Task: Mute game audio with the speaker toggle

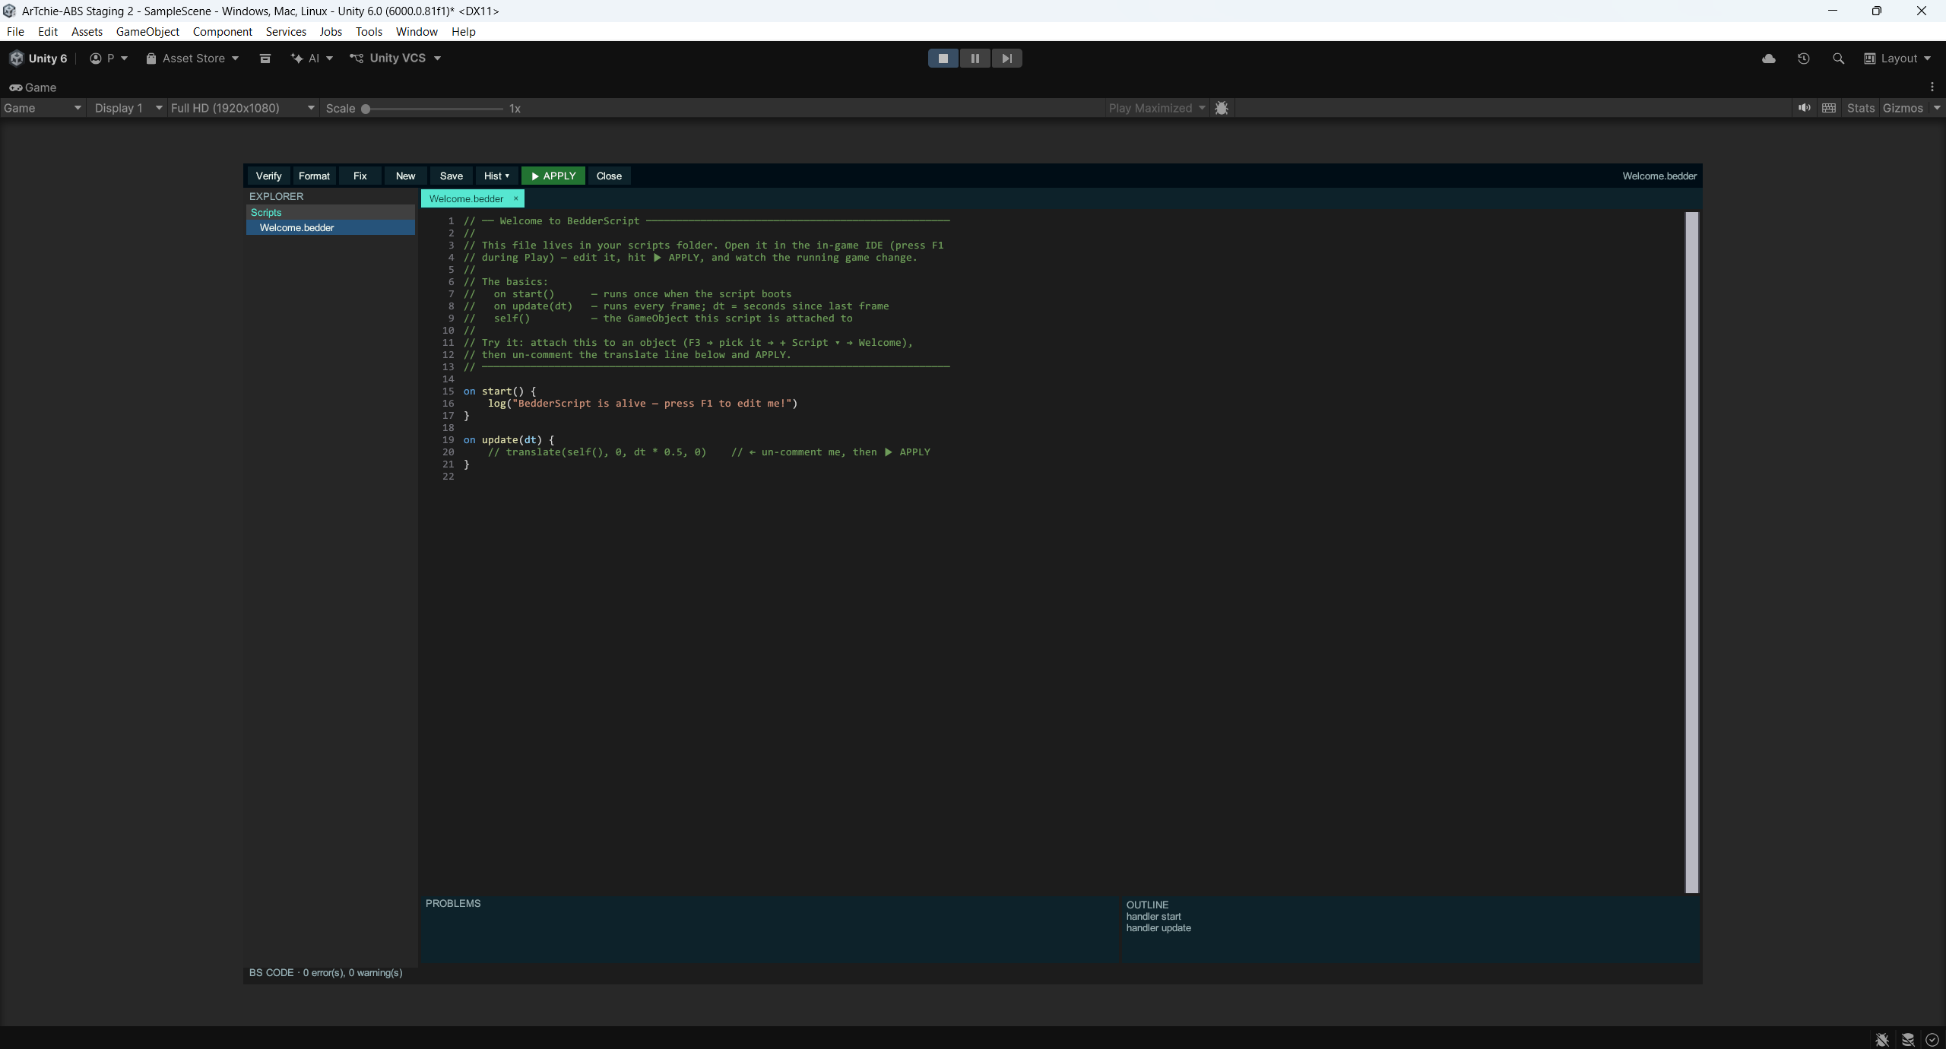Action: pyautogui.click(x=1804, y=108)
